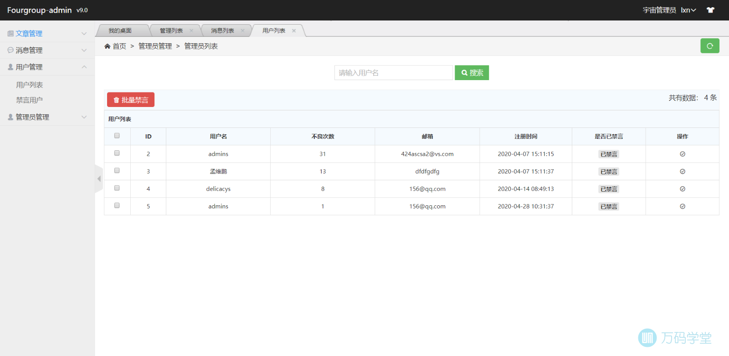The height and width of the screenshot is (356, 729).
Task: Click the green 搜索 button
Action: 472,73
